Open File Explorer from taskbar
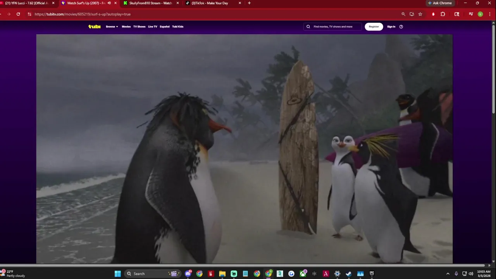Image resolution: width=496 pixels, height=279 pixels. tap(222, 274)
